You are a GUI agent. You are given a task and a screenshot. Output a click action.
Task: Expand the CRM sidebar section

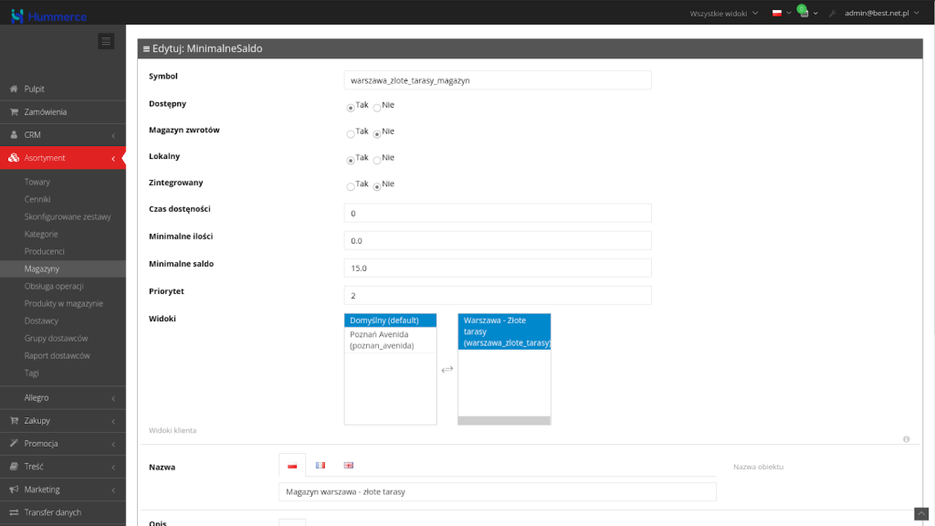point(62,135)
